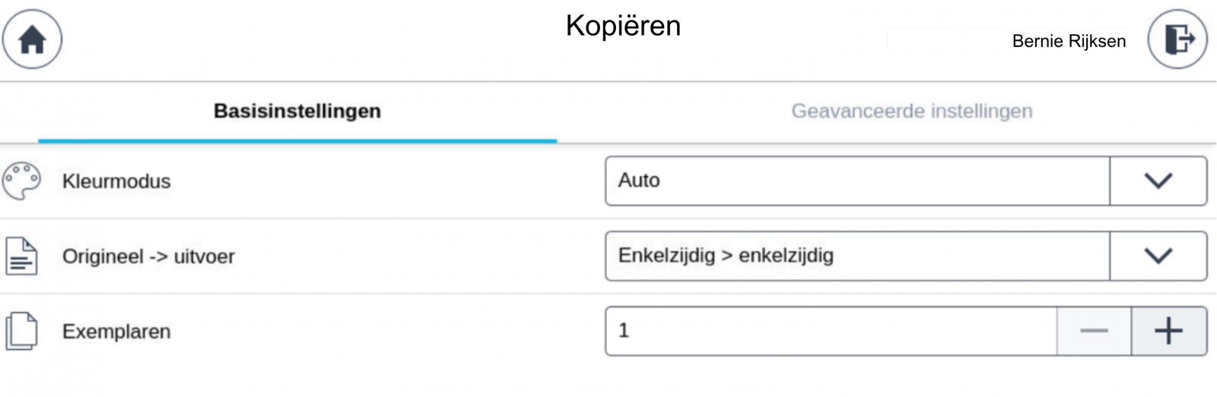Click the blue underline under Basisinstellingen
Screen dimensions: 1217x397
(297, 140)
